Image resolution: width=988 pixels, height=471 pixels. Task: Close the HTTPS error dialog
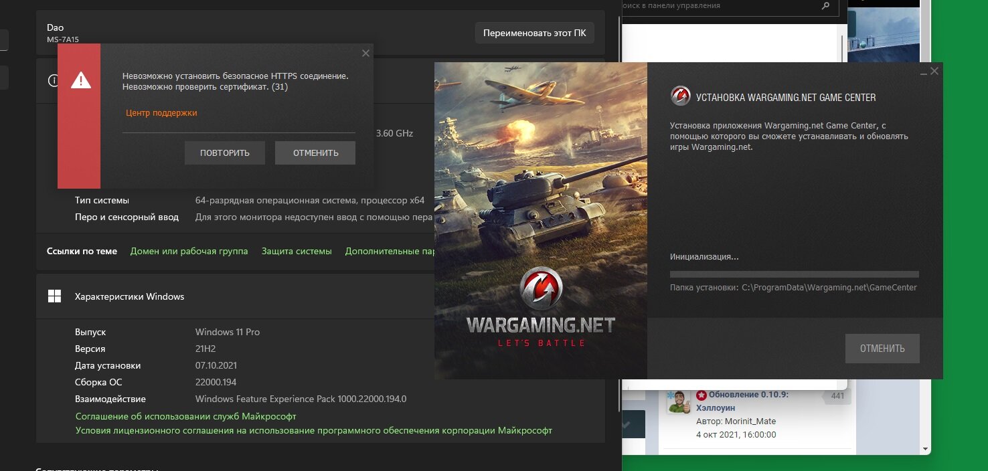tap(365, 54)
